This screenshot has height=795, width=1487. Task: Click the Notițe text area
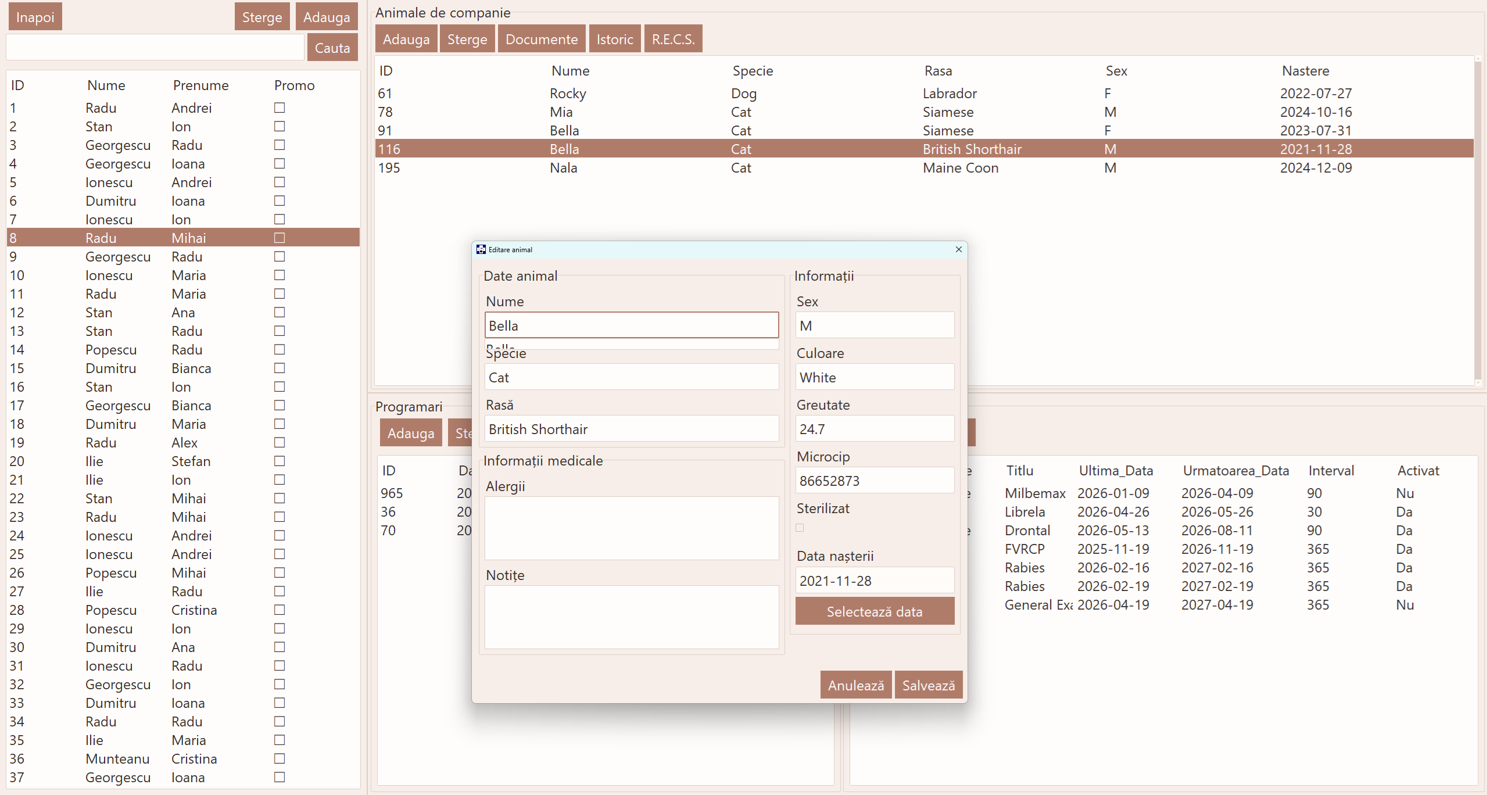(632, 617)
